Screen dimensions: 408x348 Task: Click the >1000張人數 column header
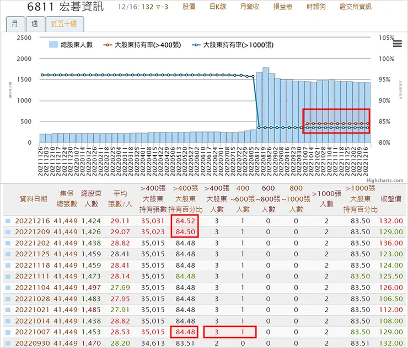326,199
